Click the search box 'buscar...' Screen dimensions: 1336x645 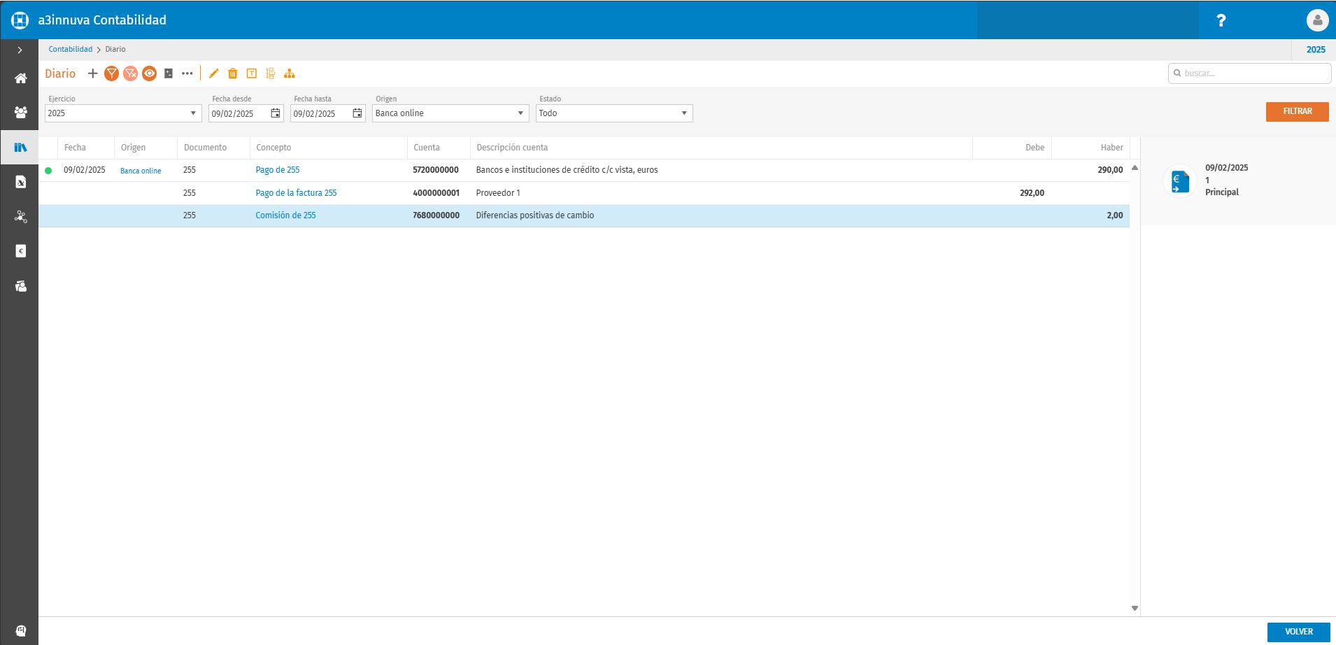[1249, 73]
